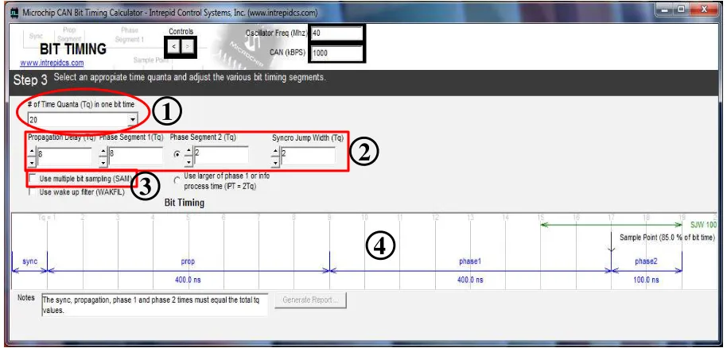Decrease Phase Segment 2 with down arrow

point(189,162)
